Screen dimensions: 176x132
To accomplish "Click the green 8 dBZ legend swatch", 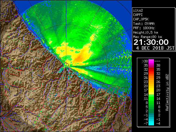I will [x=151, y=103].
